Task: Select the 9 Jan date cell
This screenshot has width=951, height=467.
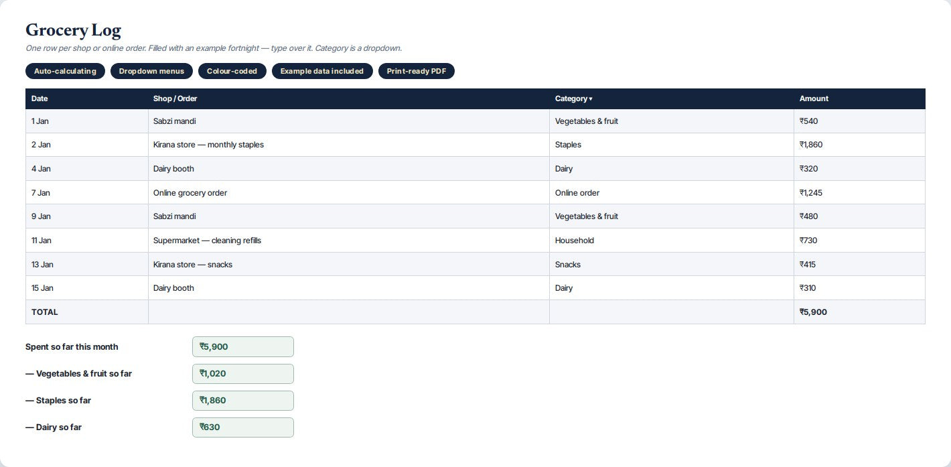Action: click(86, 216)
